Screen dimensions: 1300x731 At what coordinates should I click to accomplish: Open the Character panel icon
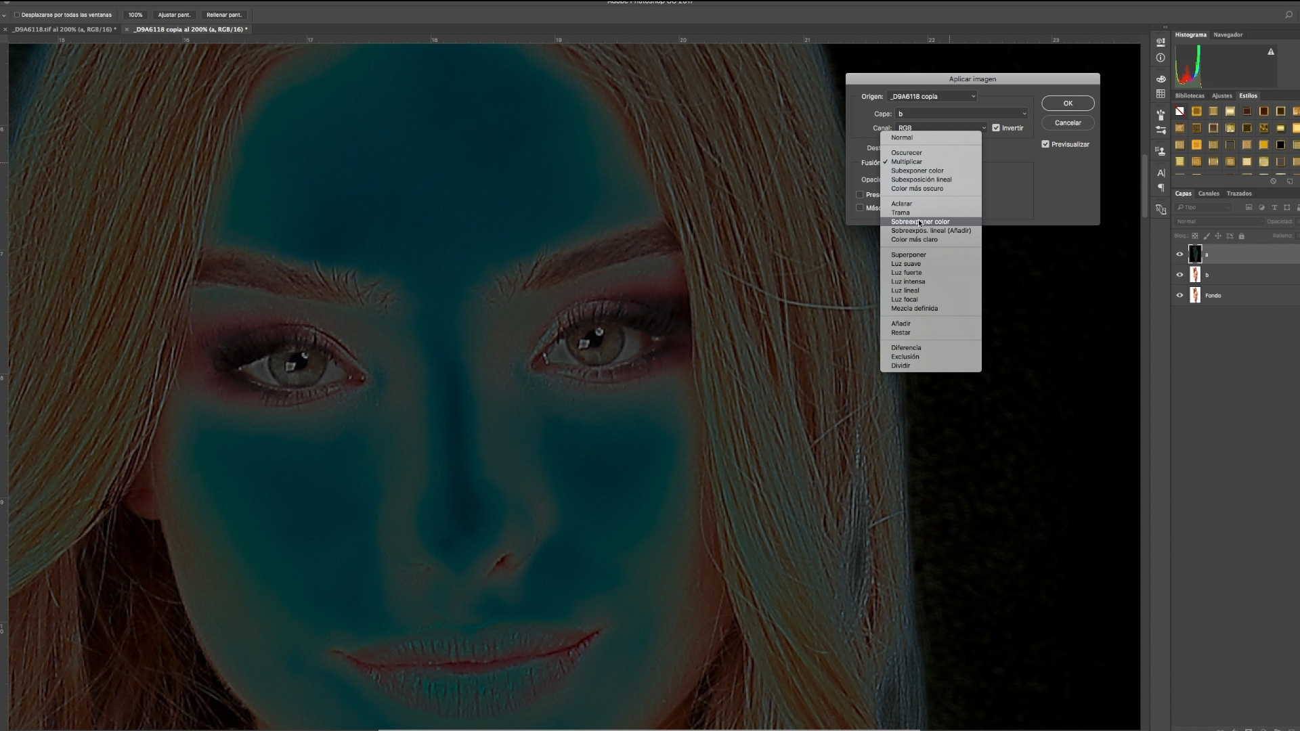(x=1161, y=173)
